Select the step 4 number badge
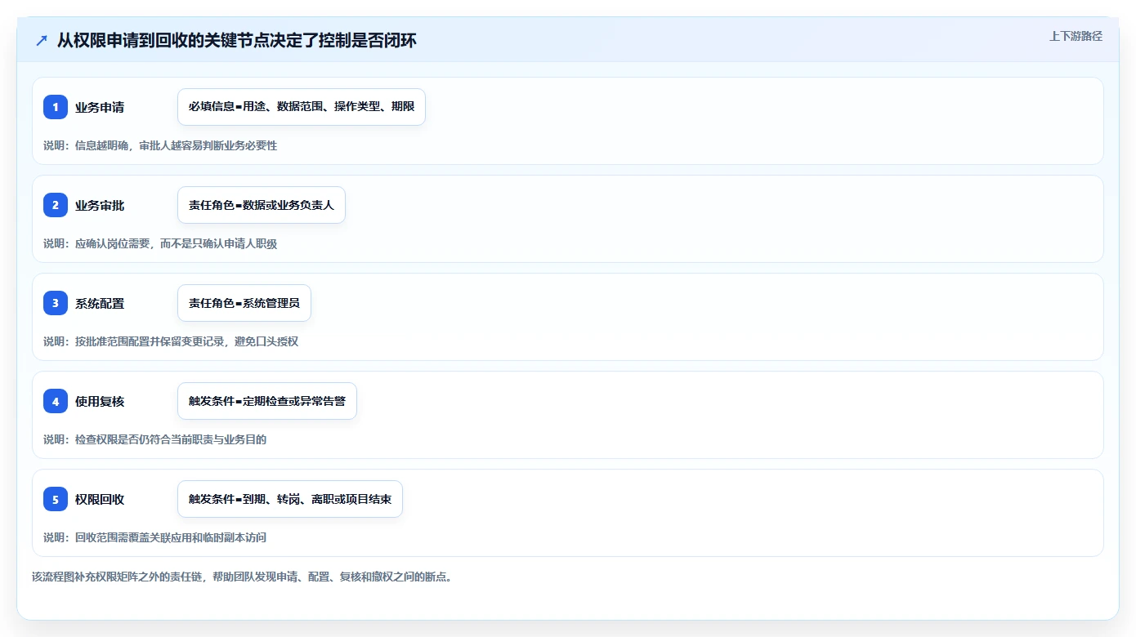 point(56,401)
